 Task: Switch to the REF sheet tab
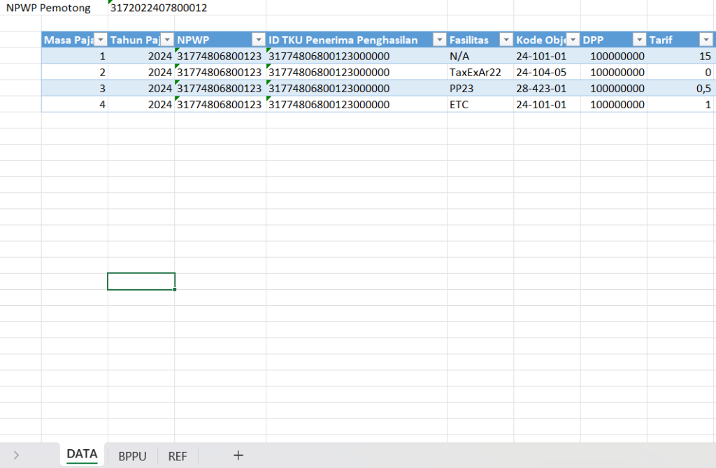[178, 456]
